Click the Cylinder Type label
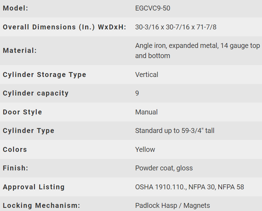Screen dimensions: 262x211 28,131
